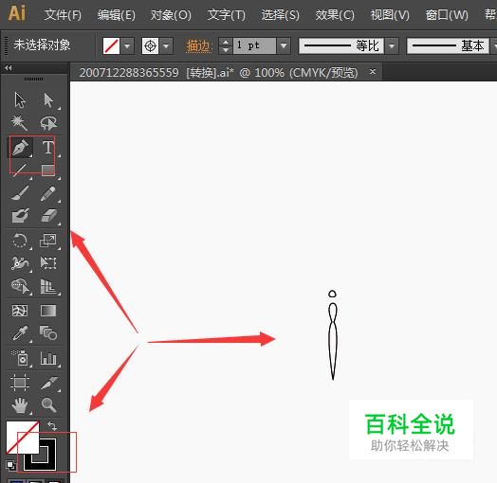This screenshot has height=483, width=497.
Task: Close the 200712288365559 document tab
Action: [x=373, y=72]
